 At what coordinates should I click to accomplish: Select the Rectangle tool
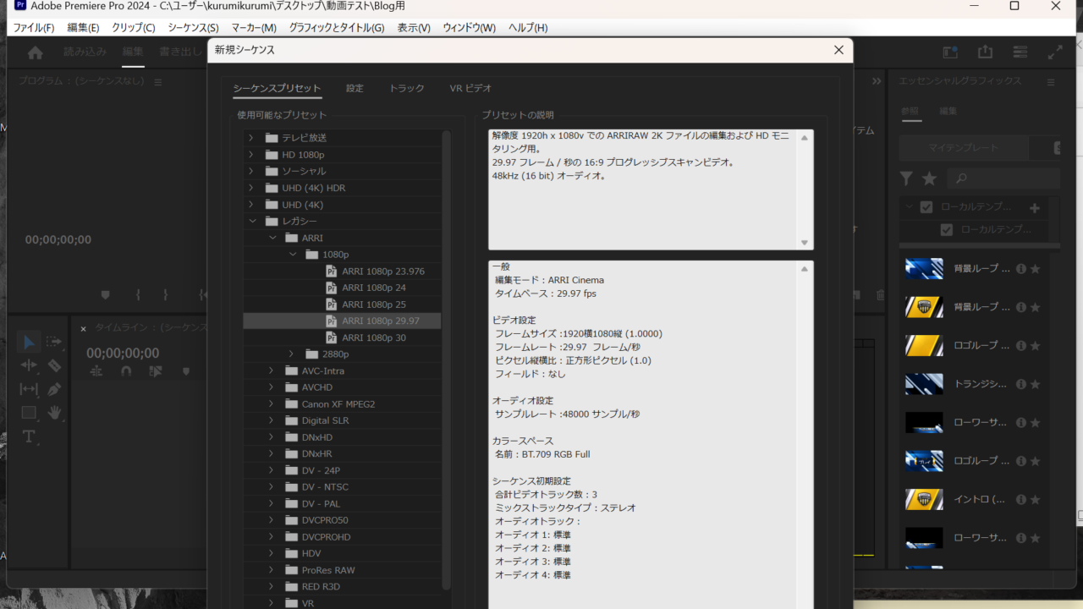click(29, 413)
